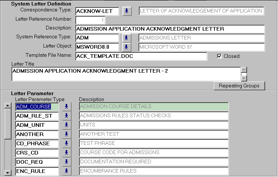Click lookup arrow beside ADM_RLE_ST parameter
Viewport: 278px width, 177px height.
coord(66,116)
